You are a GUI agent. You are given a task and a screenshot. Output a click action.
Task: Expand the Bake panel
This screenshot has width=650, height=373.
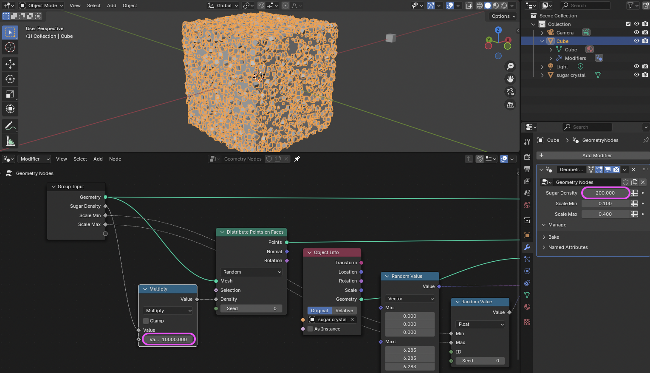(554, 237)
